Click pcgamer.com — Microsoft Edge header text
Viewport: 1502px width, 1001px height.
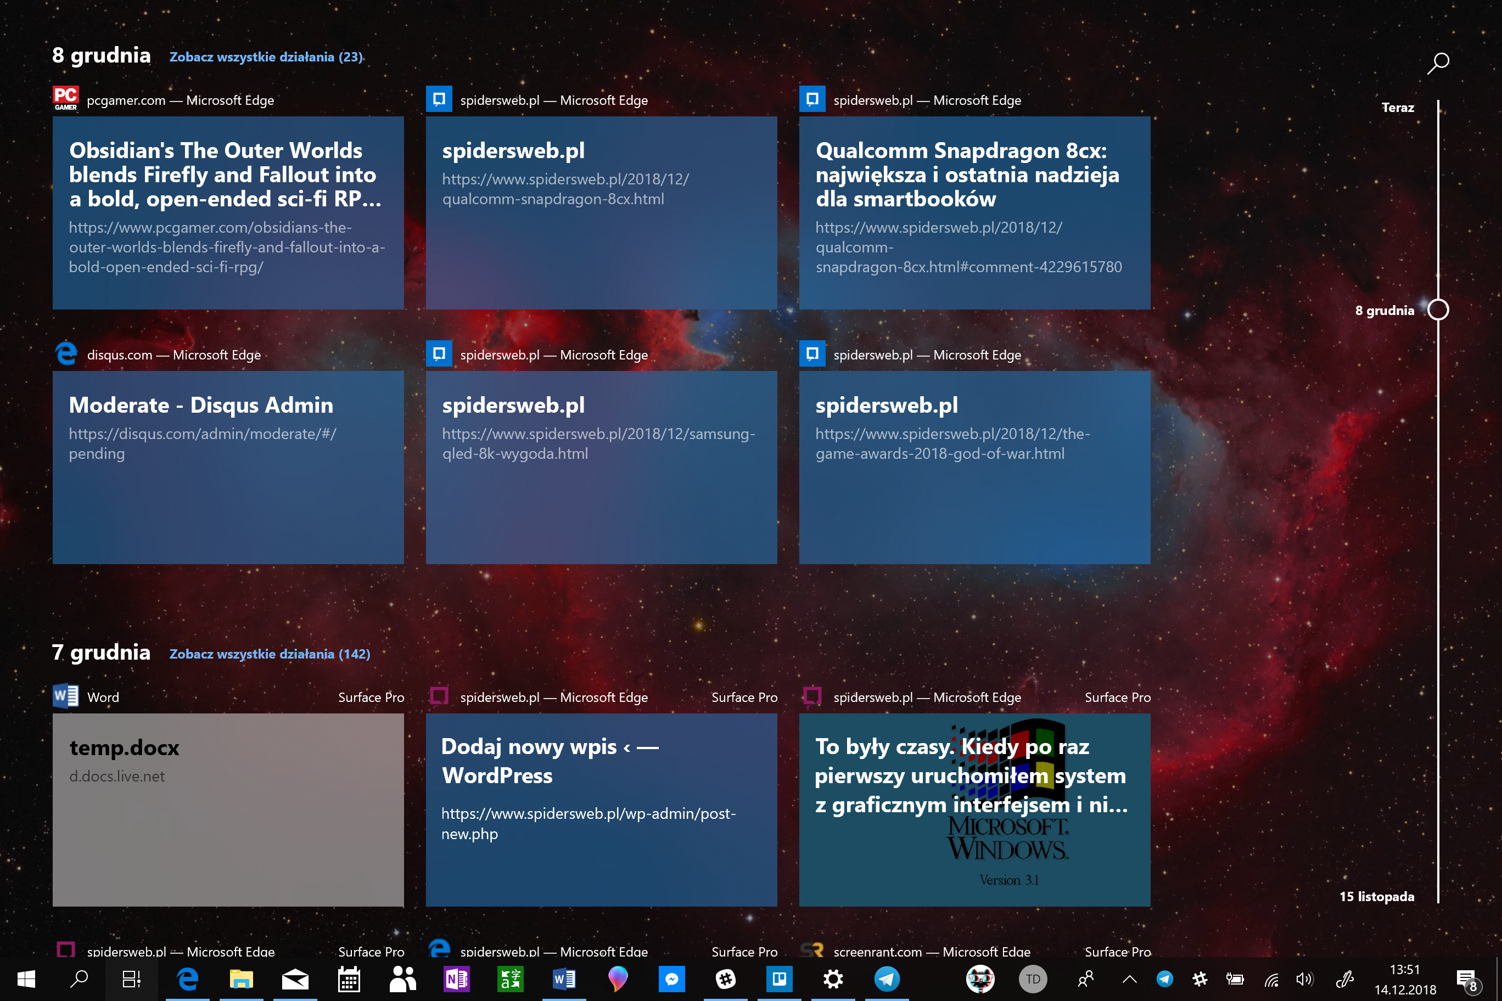[x=180, y=100]
